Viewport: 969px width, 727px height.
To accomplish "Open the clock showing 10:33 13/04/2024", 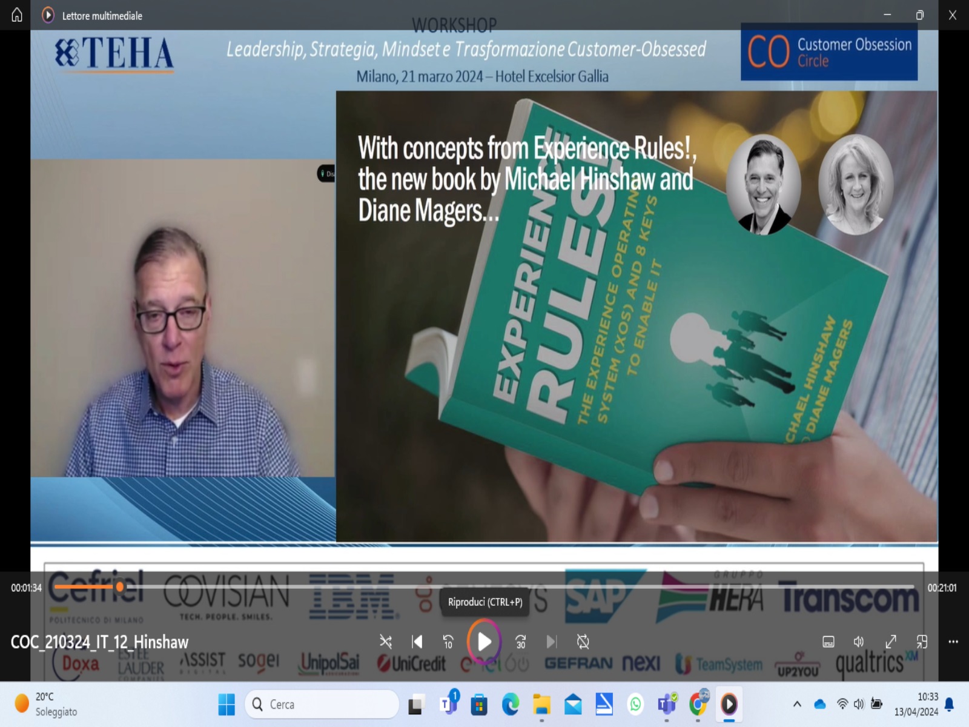I will point(916,704).
